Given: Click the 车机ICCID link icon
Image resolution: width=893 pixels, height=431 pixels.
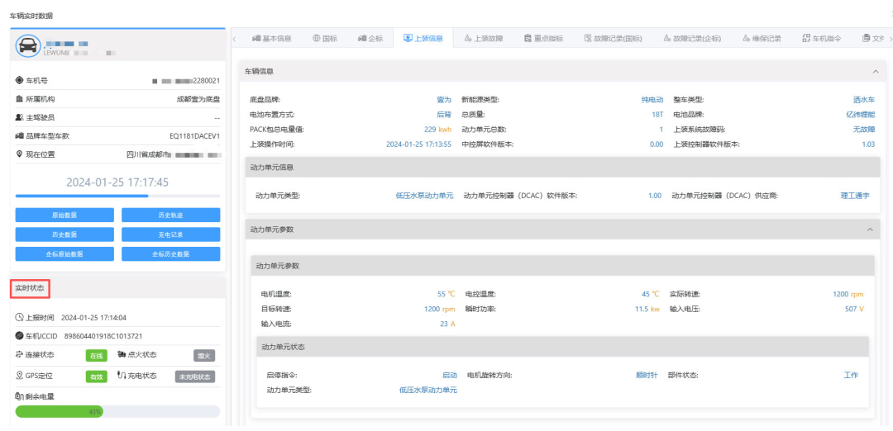Looking at the screenshot, I should coord(19,336).
